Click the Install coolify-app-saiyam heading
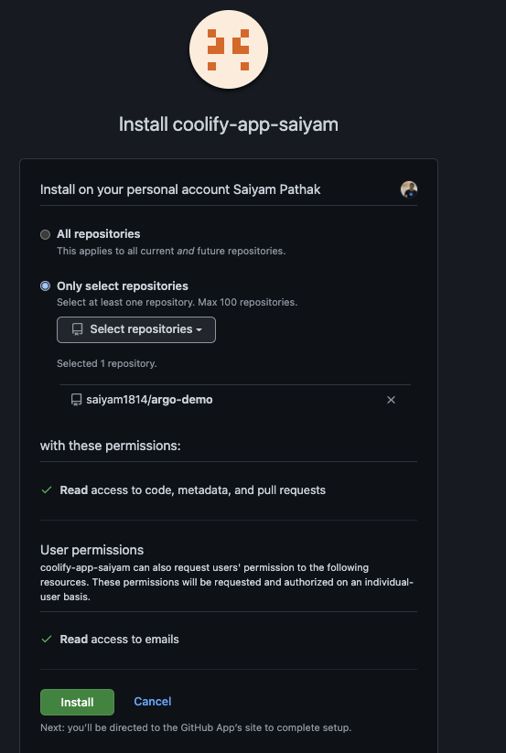This screenshot has width=506, height=753. pos(229,124)
